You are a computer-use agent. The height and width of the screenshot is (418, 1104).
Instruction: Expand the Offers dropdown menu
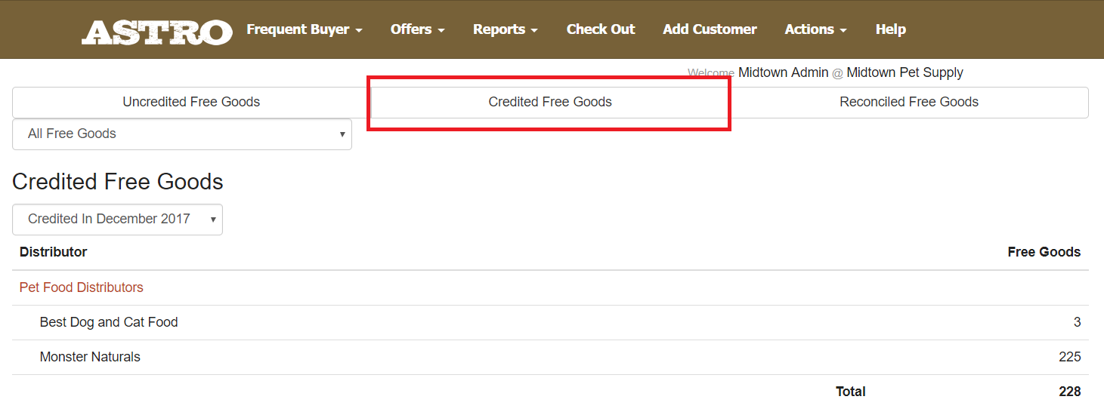[417, 29]
